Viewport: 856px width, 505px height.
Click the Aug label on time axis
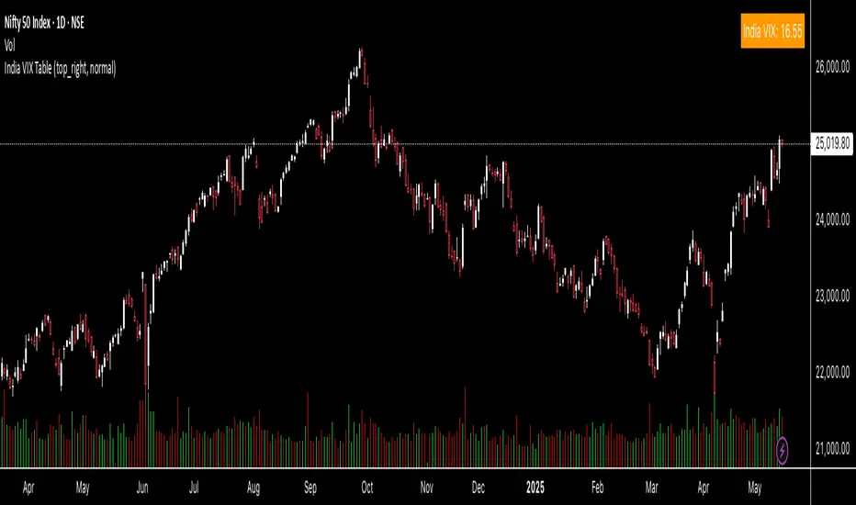click(x=253, y=488)
